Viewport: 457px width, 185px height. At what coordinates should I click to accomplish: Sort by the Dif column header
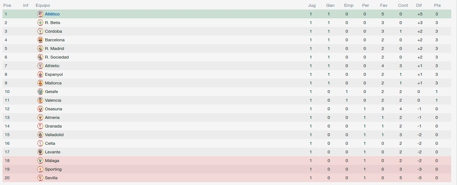(x=419, y=5)
